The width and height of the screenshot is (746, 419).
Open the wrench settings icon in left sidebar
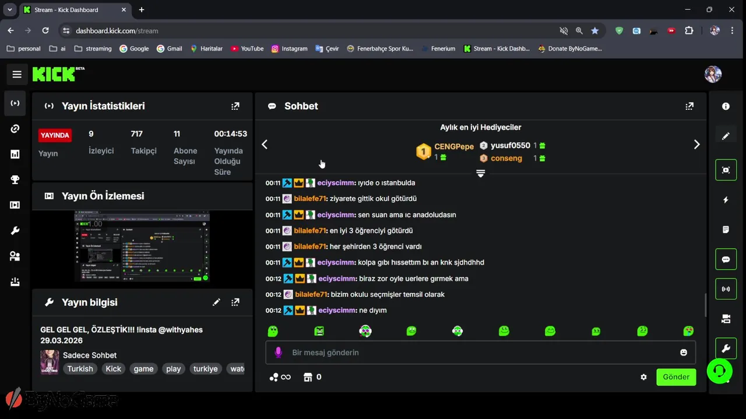point(15,230)
